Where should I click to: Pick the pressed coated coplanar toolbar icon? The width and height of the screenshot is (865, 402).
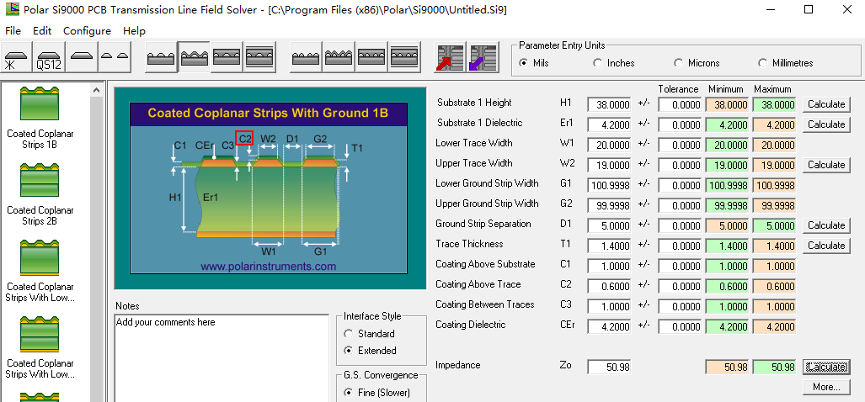click(x=195, y=56)
